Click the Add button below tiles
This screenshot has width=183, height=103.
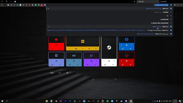point(59,73)
